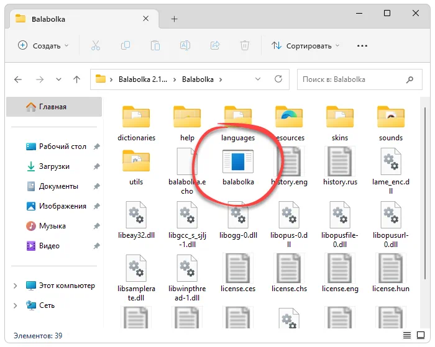
Task: Click the search magnifier icon
Action: pos(410,80)
